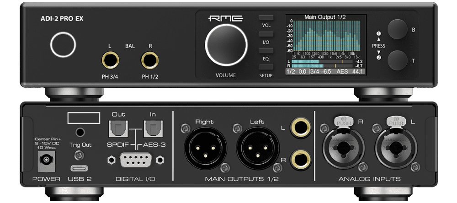Click the Left XLR main output
This screenshot has height=203, width=457.
258,149
